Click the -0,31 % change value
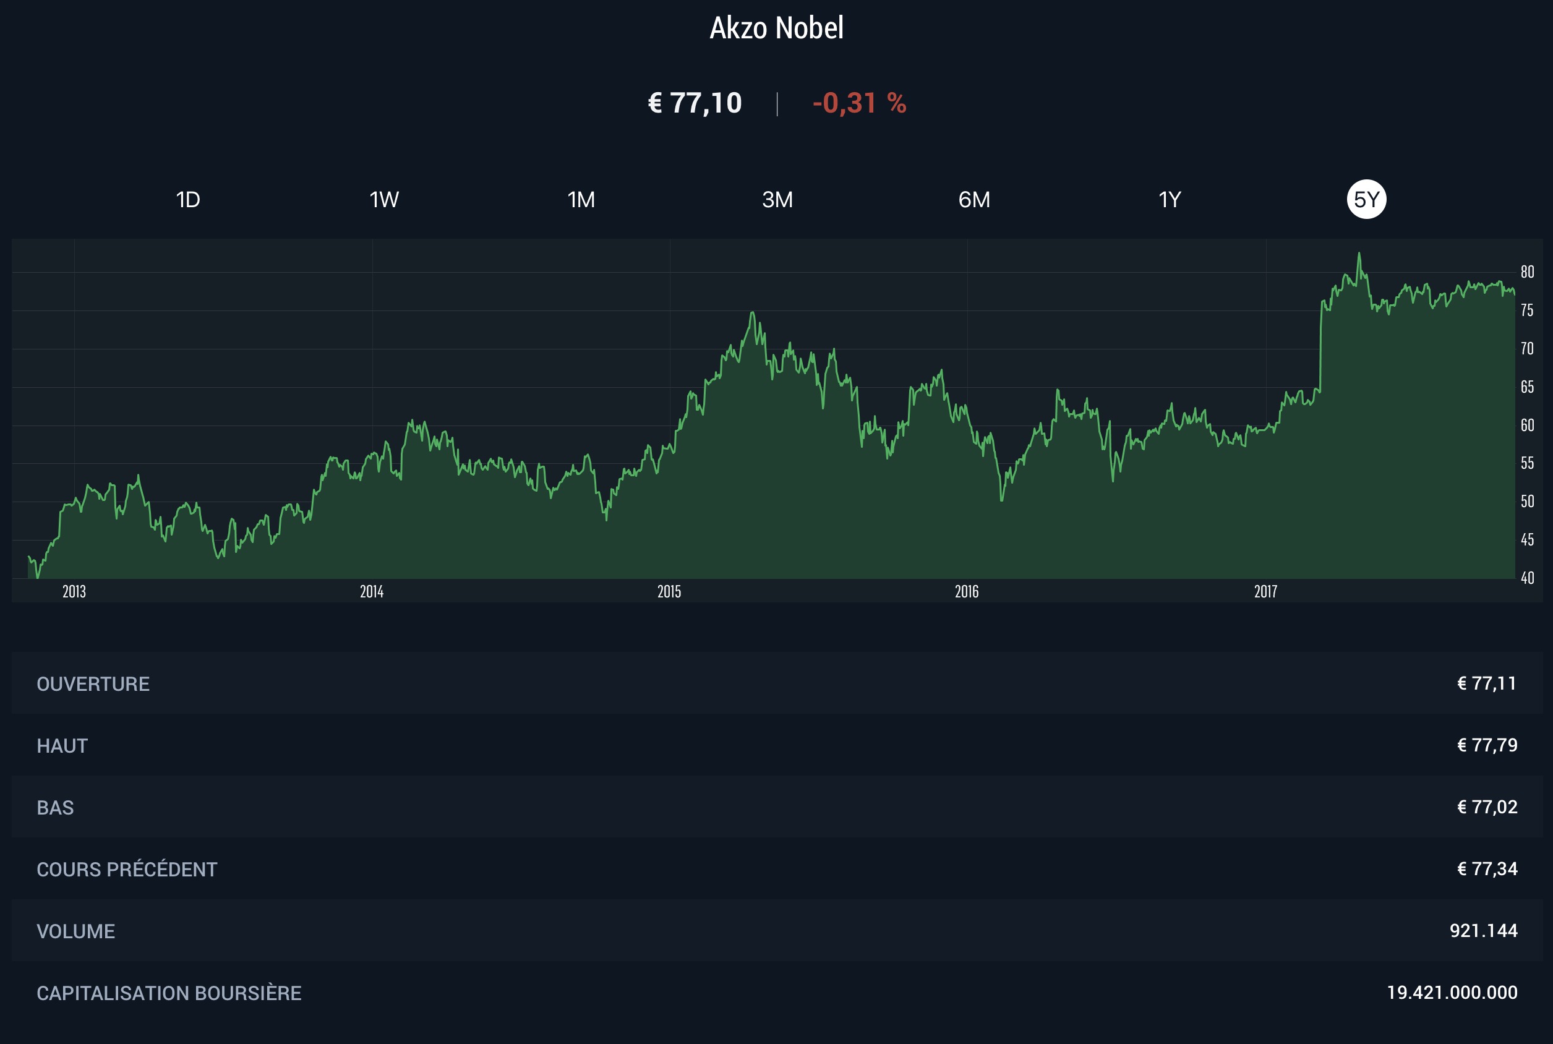1553x1044 pixels. pos(859,103)
